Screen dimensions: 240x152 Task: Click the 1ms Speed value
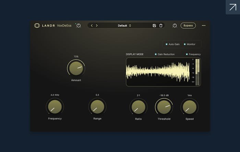pyautogui.click(x=190, y=95)
